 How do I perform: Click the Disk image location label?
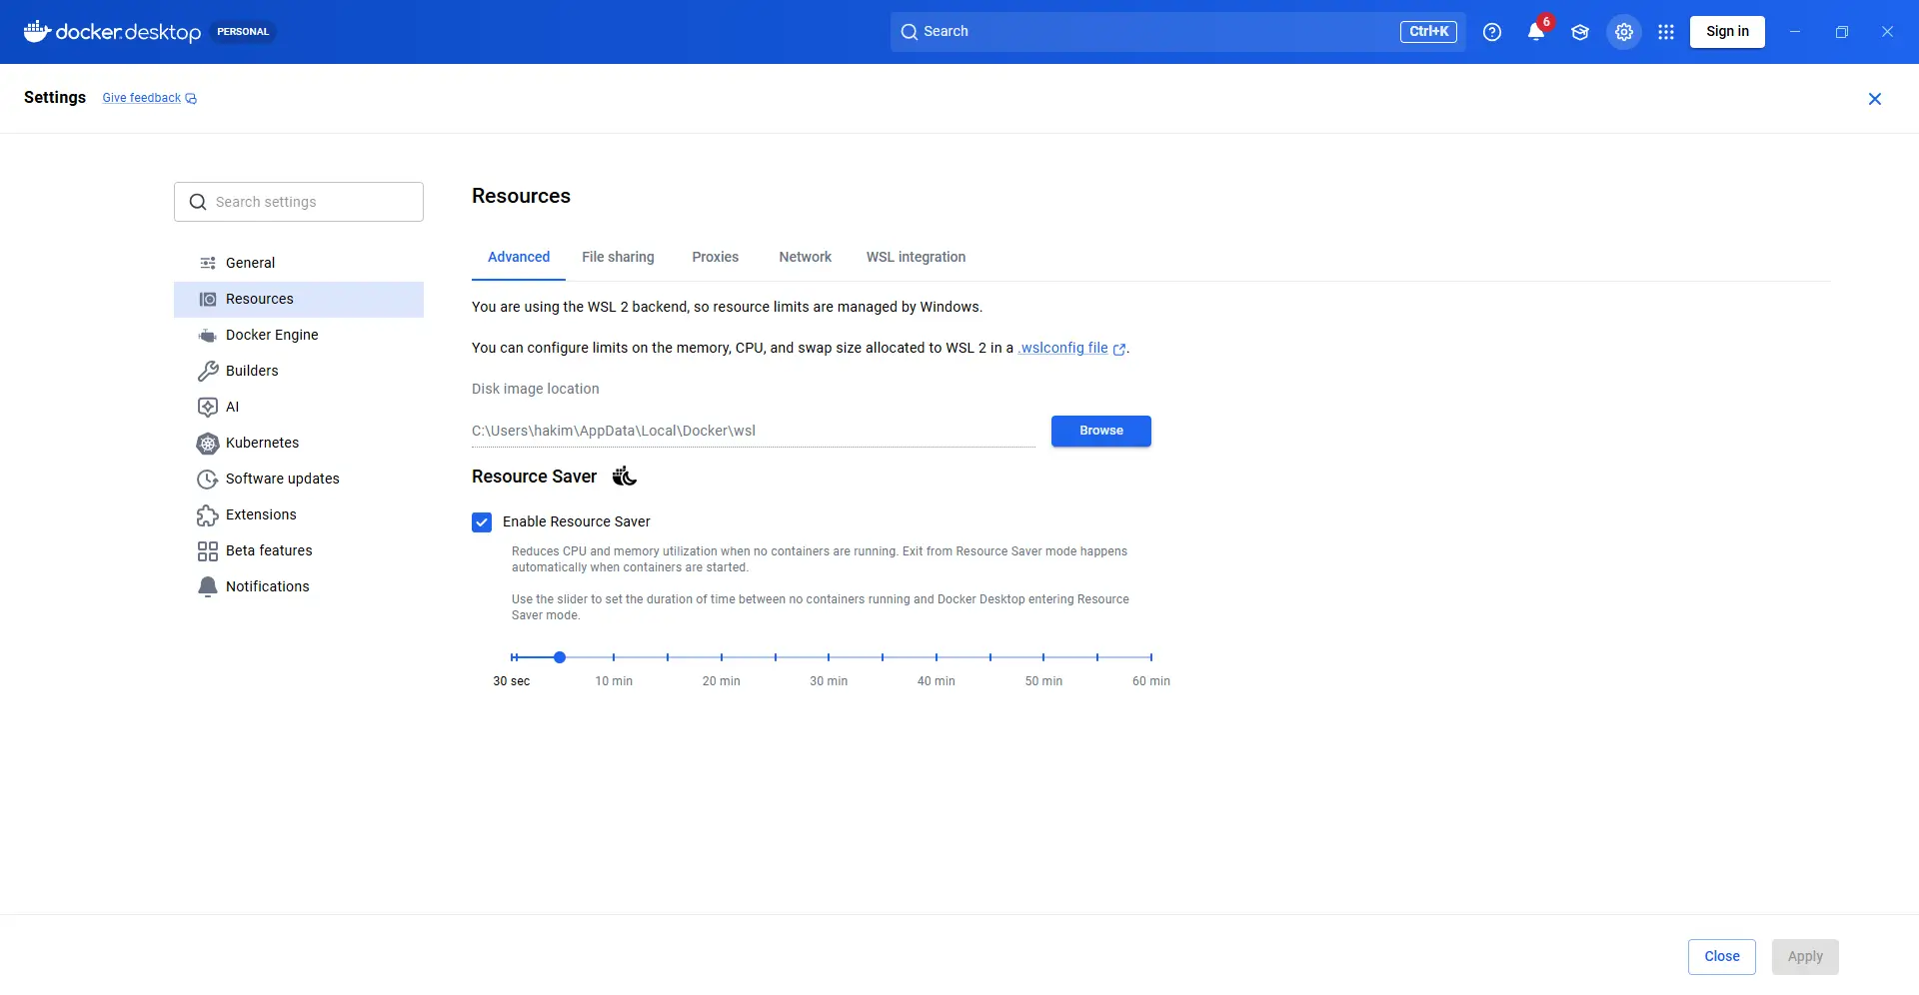[536, 389]
